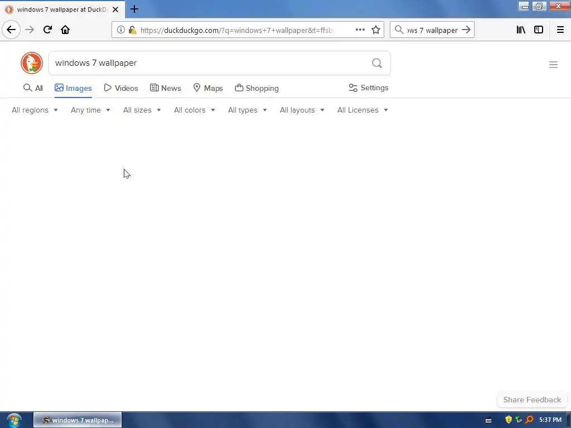Open the DuckDuckGo side menu
571x428 pixels.
click(553, 65)
